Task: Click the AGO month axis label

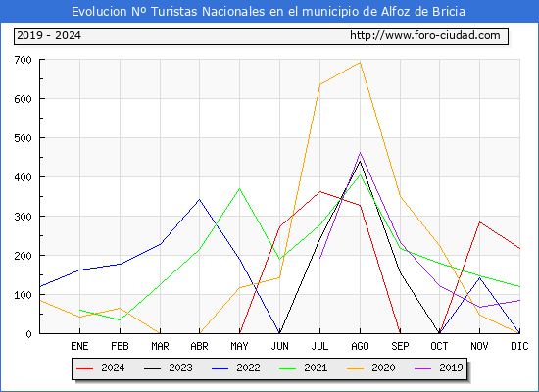Action: click(x=360, y=346)
